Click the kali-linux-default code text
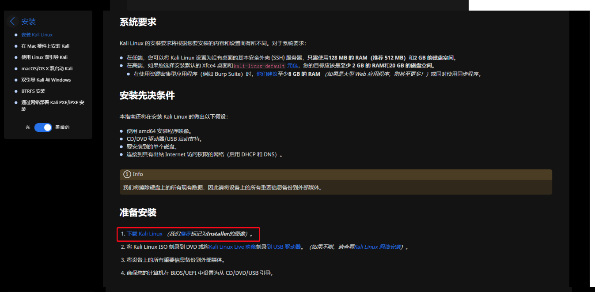 259,66
